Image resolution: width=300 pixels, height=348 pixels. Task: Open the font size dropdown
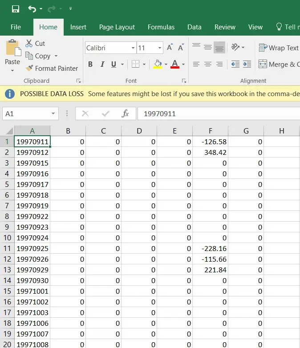160,48
